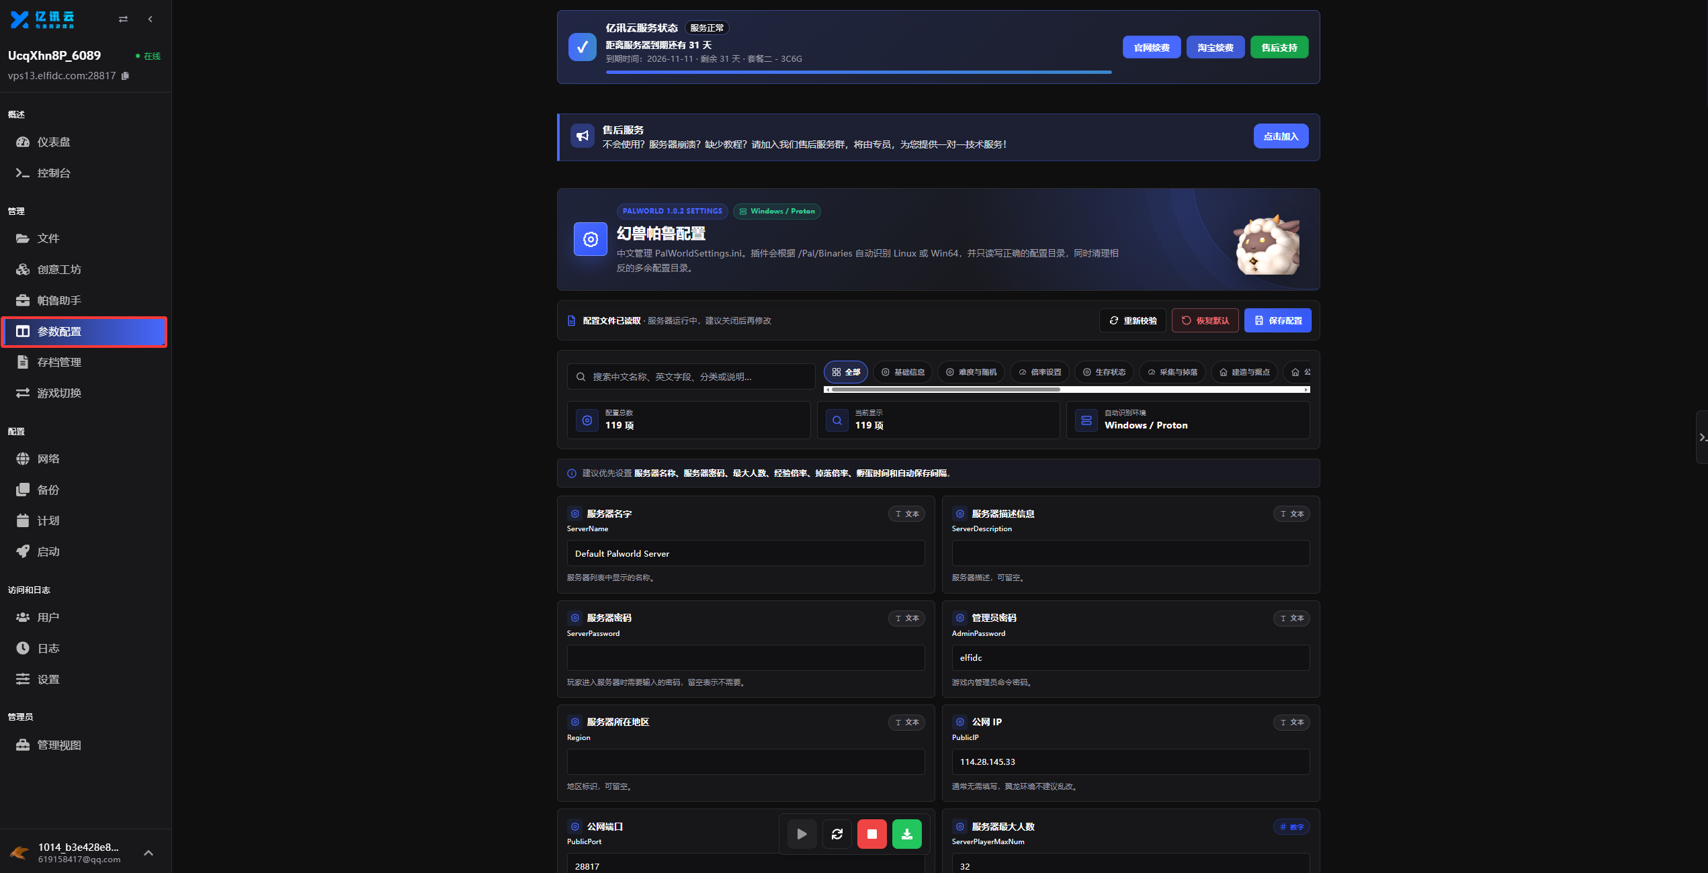Viewport: 1708px width, 873px height.
Task: Click 恢复默认 reset defaults button
Action: 1205,320
